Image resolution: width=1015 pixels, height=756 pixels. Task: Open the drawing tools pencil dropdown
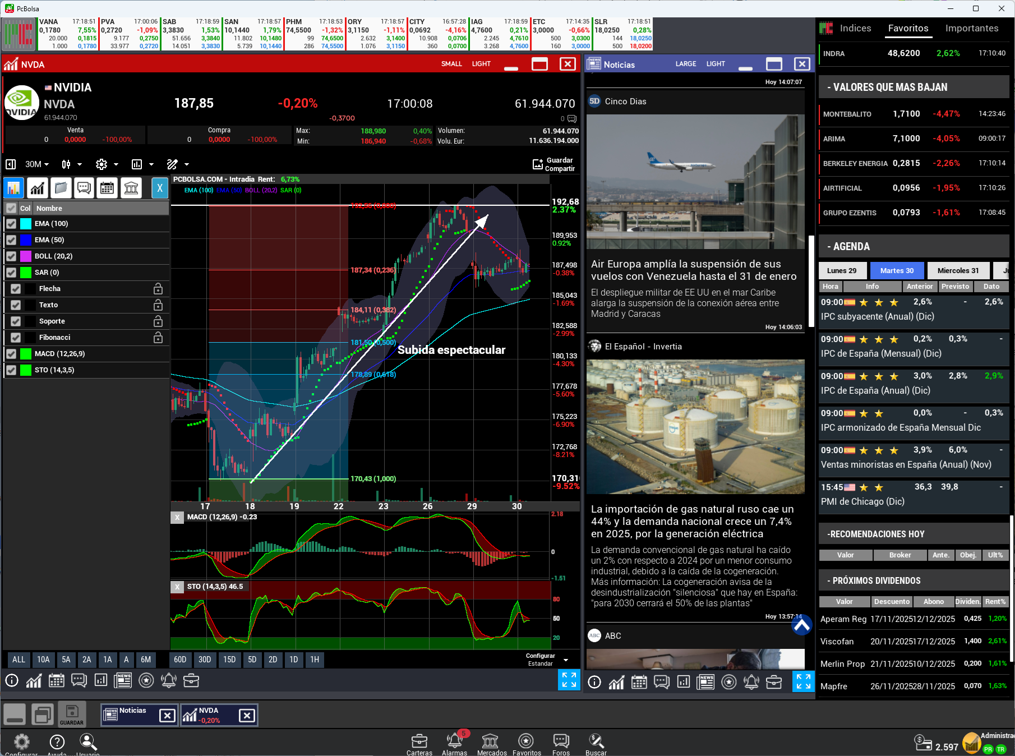(x=178, y=164)
